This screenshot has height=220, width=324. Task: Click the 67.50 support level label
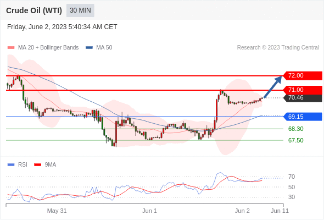click(295, 140)
